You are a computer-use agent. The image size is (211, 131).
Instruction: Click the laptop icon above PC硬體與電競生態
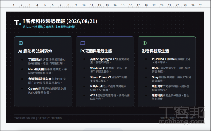83,43
